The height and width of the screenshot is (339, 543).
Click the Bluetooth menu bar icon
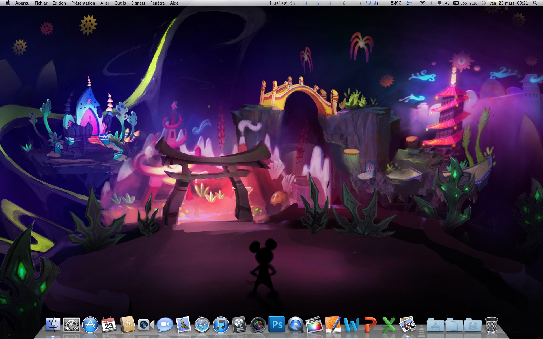(x=431, y=3)
